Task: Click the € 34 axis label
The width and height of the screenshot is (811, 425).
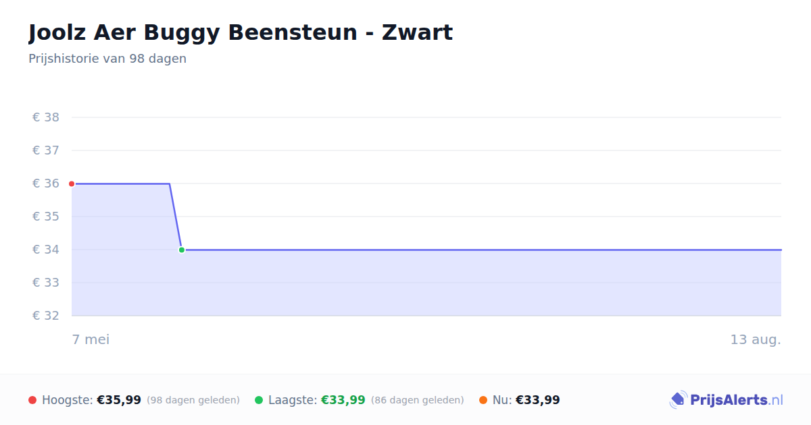Action: coord(46,250)
